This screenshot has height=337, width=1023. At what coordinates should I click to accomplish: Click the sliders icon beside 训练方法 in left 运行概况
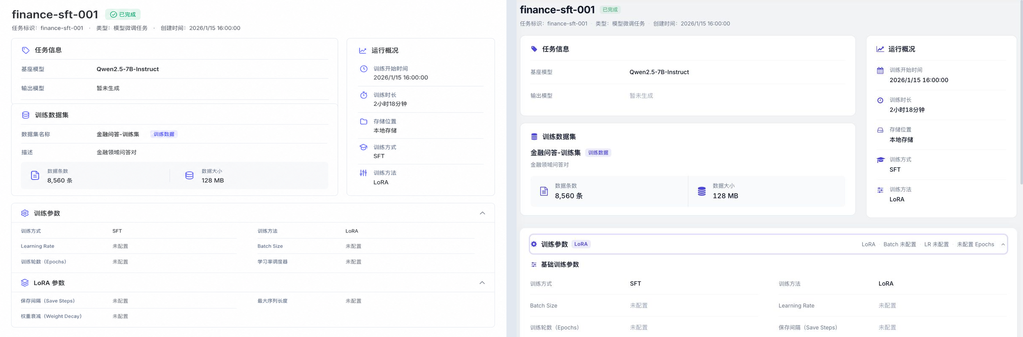[363, 173]
